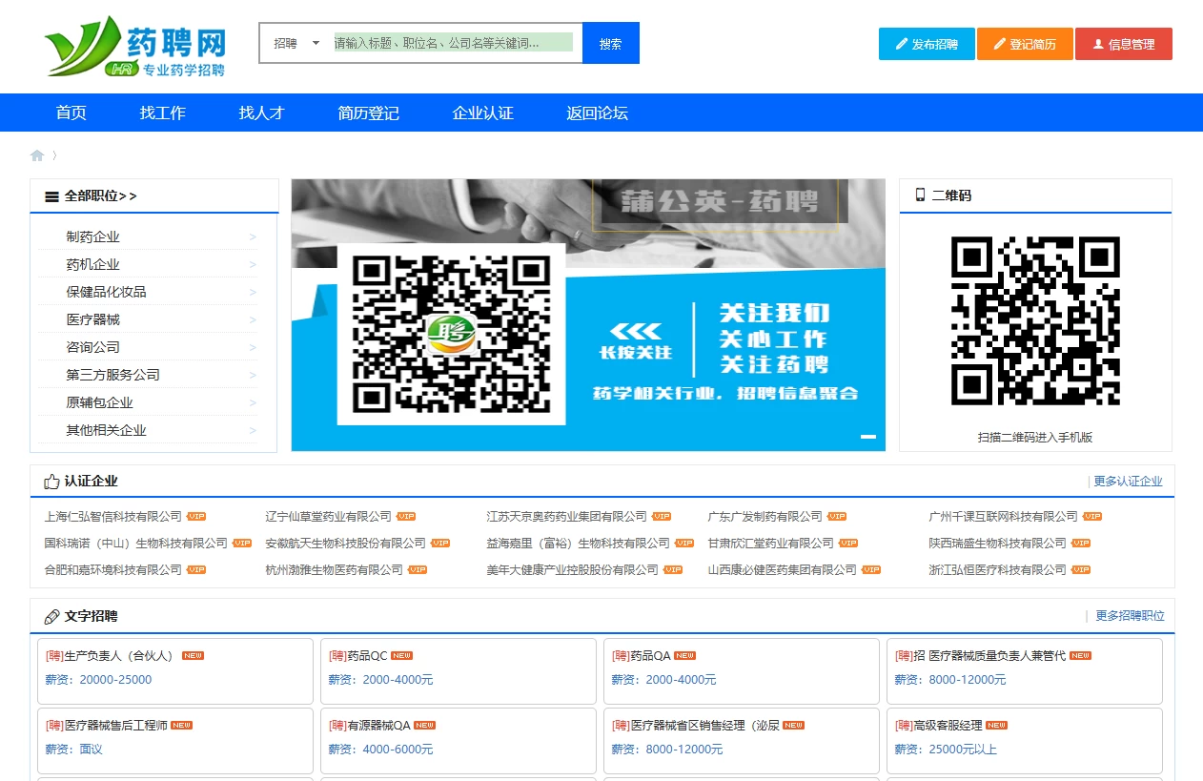Go to the 企业认证 menu item
Screen dimensions: 1203x781
[x=482, y=113]
